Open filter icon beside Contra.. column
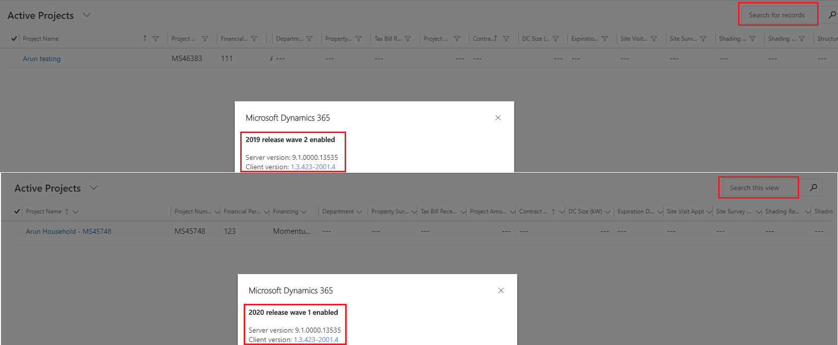838x345 pixels. (506, 39)
